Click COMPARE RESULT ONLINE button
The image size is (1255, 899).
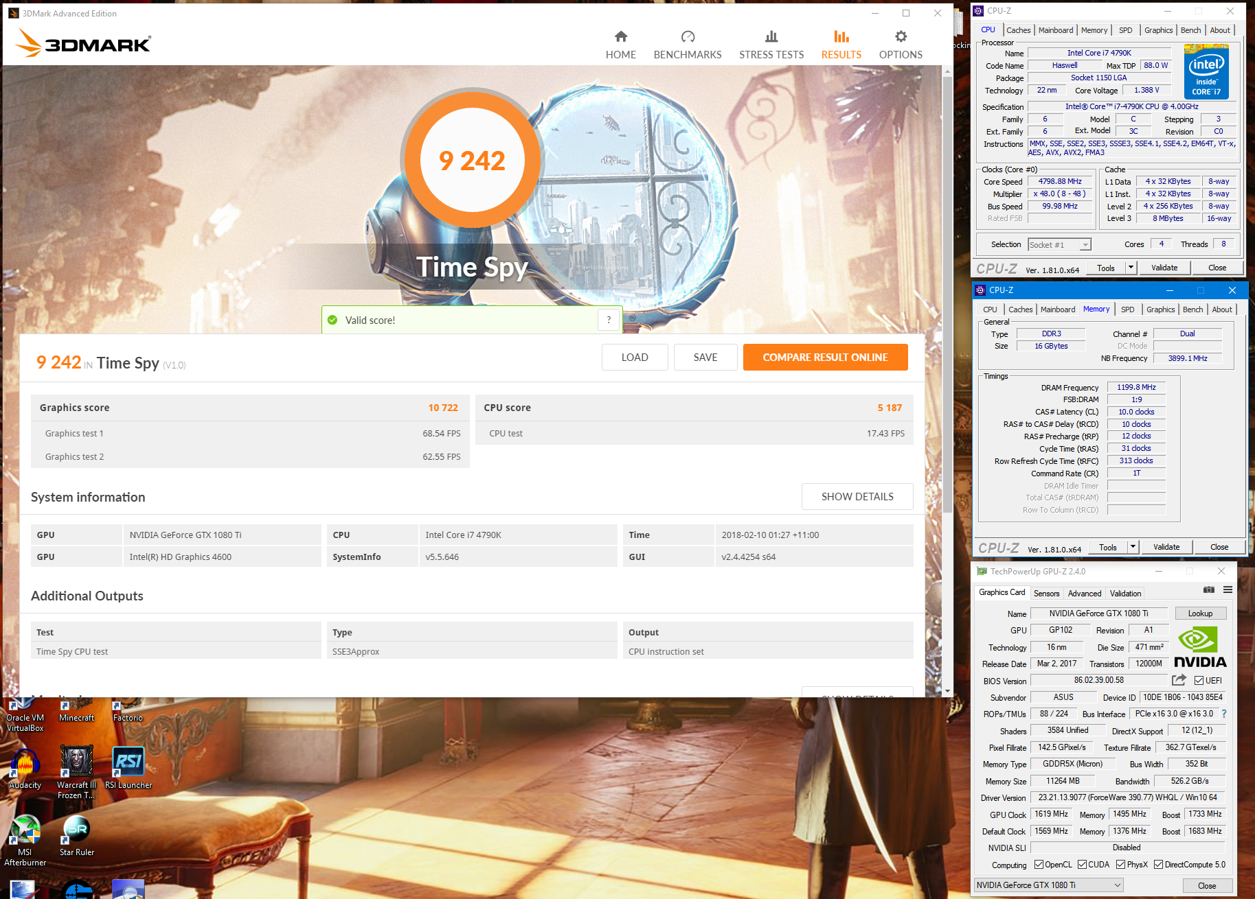pos(825,358)
